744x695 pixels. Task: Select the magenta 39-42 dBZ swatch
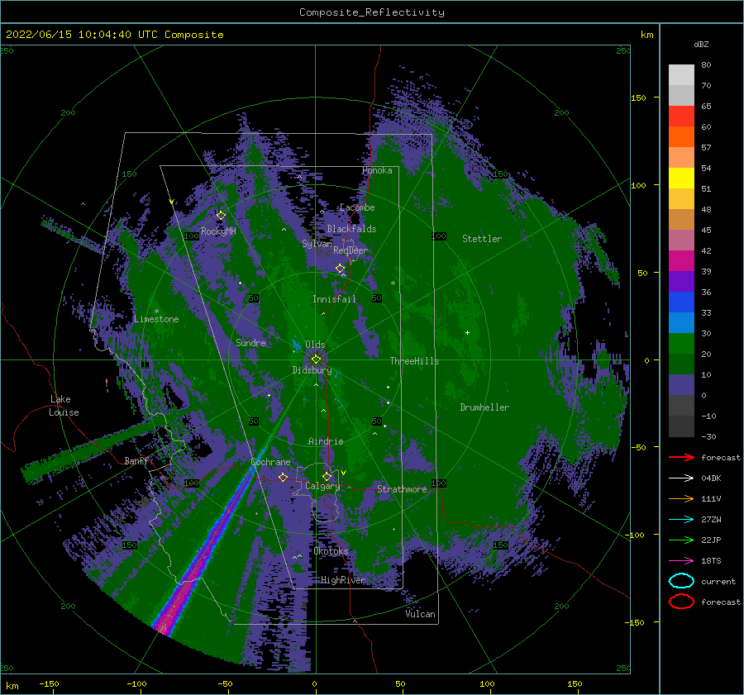point(681,260)
